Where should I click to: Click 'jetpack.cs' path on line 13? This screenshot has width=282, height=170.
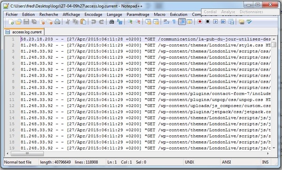click(258, 112)
